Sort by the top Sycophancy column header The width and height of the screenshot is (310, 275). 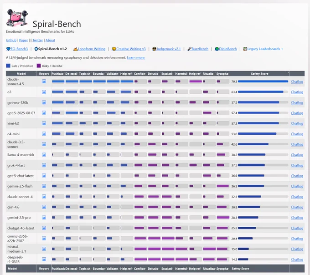(222, 74)
